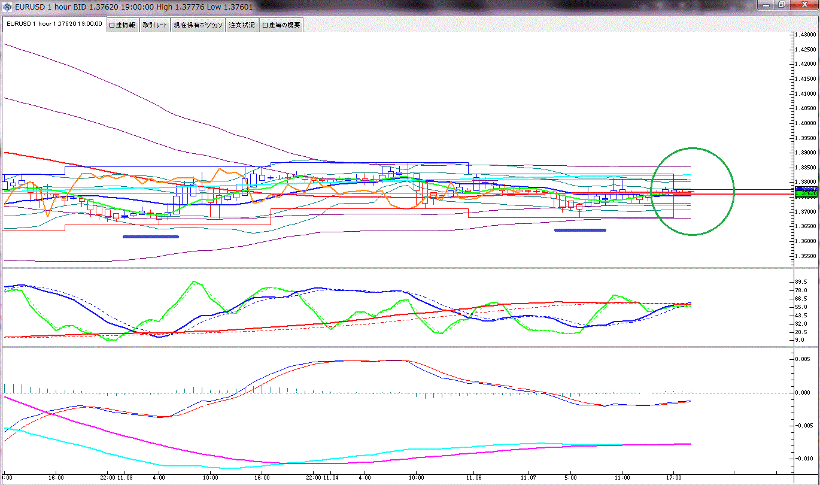
Task: Click the 1.36500 price axis label
Action: click(x=806, y=226)
